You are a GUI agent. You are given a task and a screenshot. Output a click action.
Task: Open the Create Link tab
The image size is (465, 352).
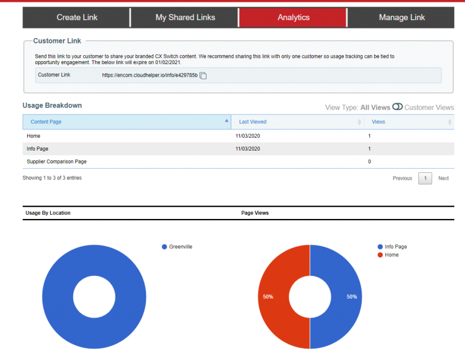[x=76, y=18]
